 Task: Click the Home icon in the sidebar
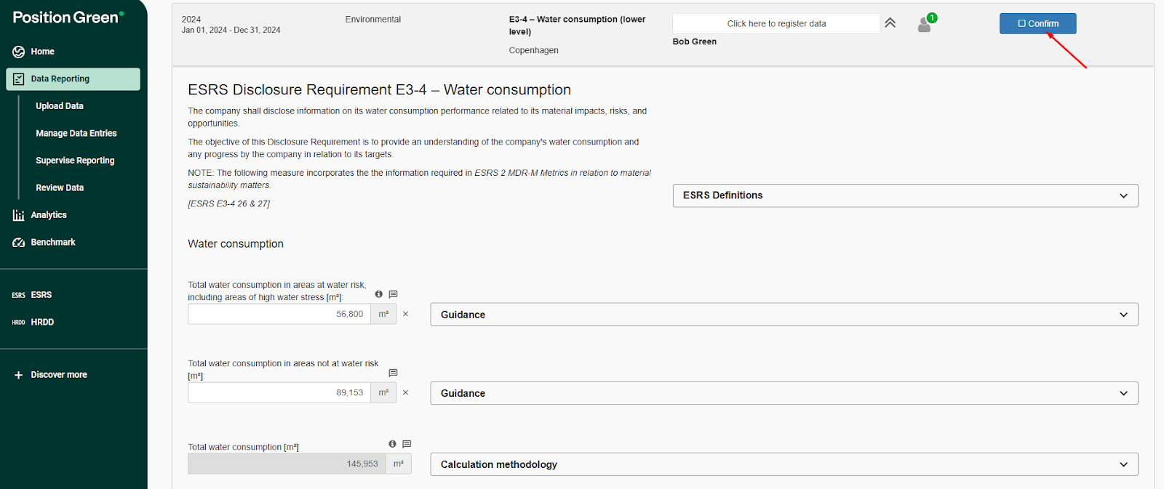click(x=19, y=52)
